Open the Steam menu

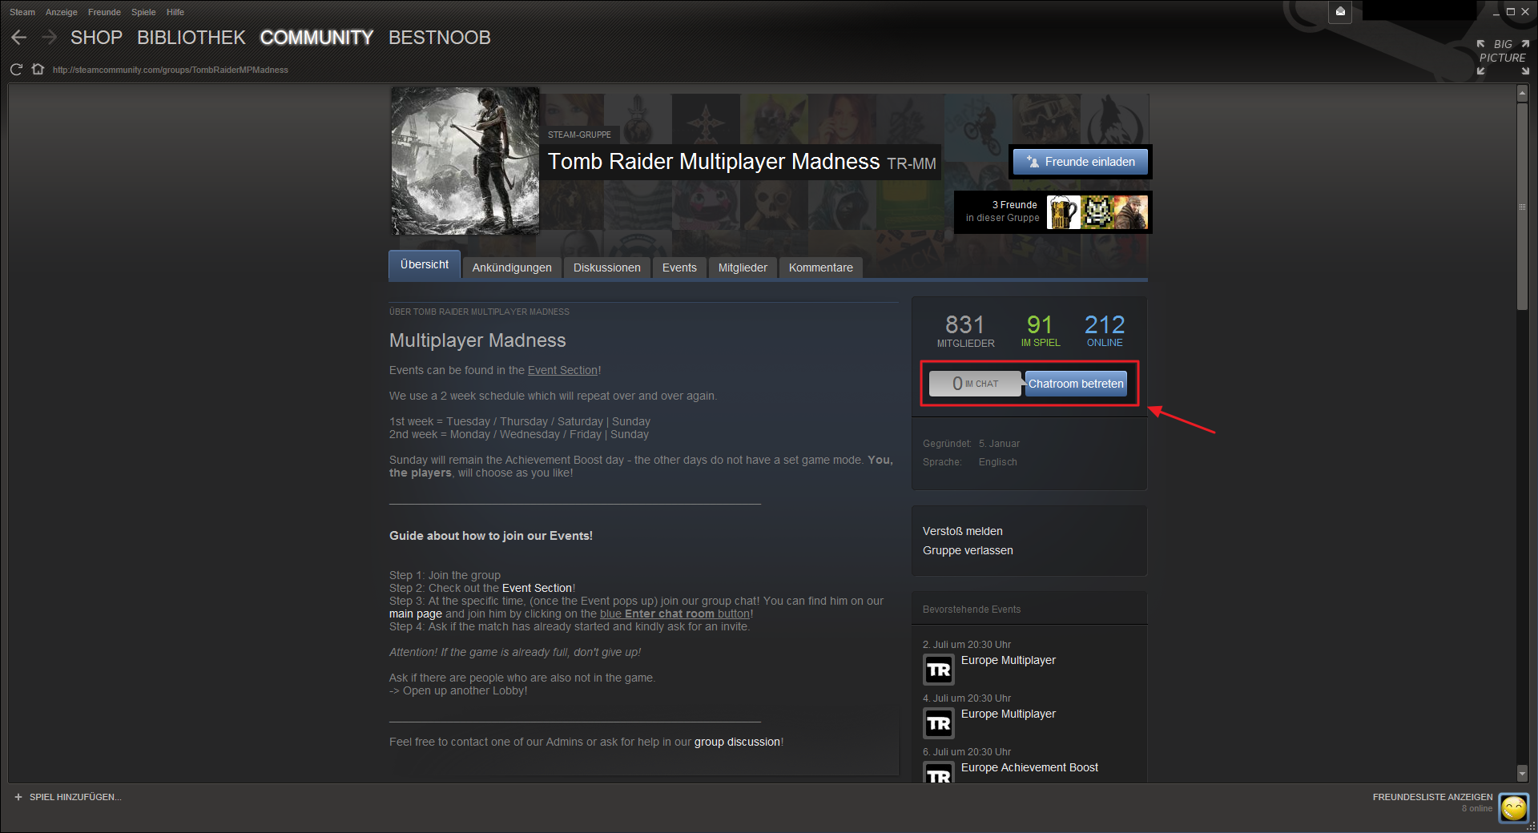coord(22,12)
